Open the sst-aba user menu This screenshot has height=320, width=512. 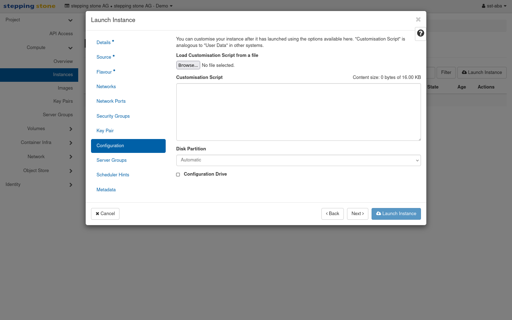click(494, 6)
